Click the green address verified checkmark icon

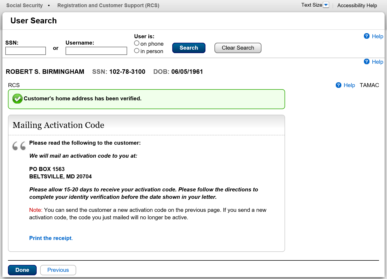pos(18,99)
